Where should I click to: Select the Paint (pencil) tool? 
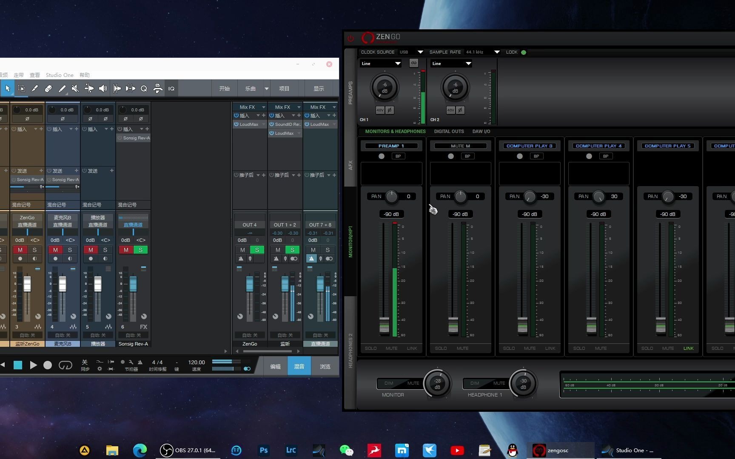62,88
